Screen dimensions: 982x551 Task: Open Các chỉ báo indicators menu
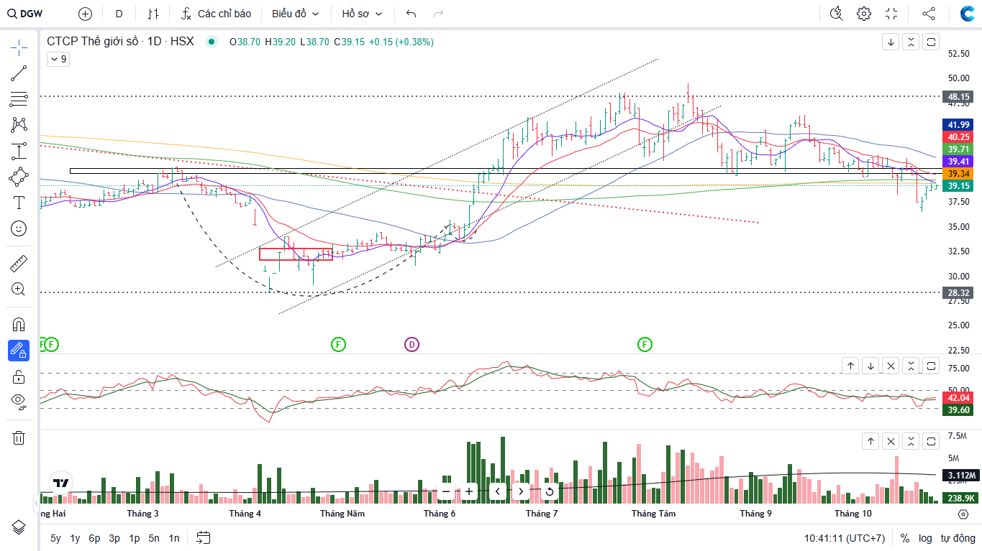click(x=216, y=14)
